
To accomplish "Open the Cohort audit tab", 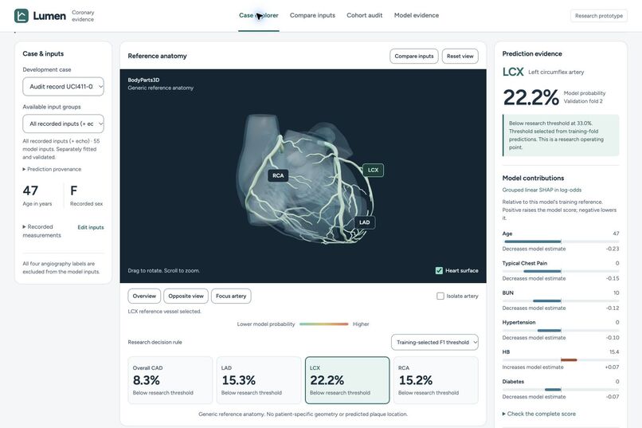I will [x=364, y=15].
